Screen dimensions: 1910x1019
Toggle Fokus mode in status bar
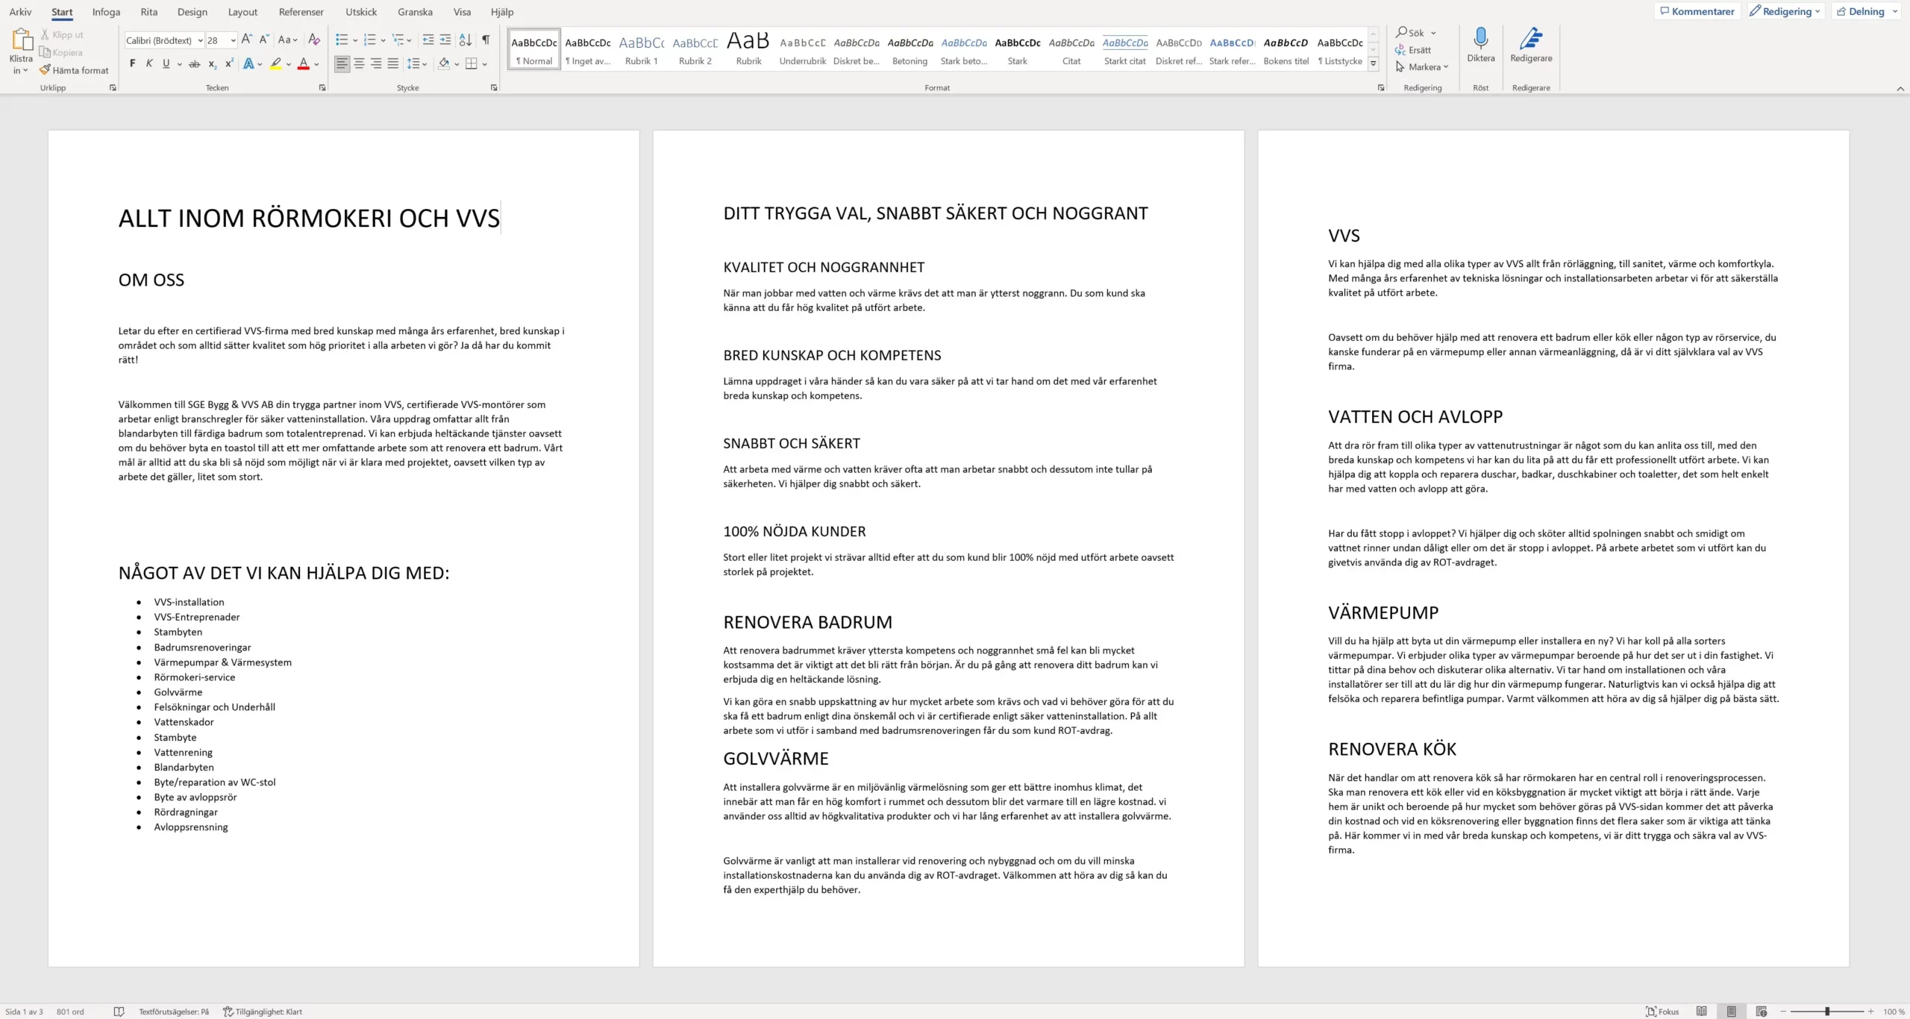click(1662, 1012)
